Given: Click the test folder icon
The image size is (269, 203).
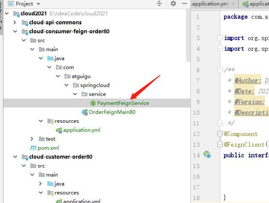Looking at the screenshot, I should [x=42, y=139].
